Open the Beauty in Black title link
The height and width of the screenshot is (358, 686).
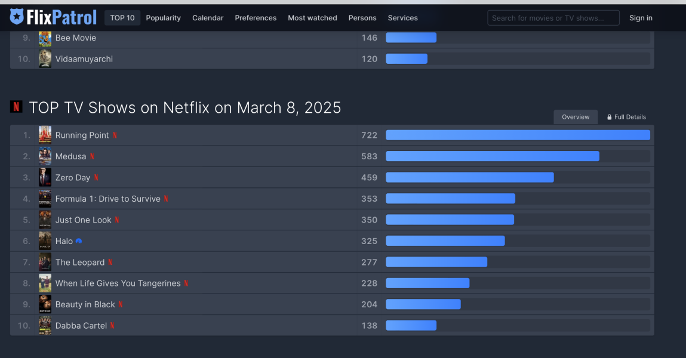click(85, 304)
